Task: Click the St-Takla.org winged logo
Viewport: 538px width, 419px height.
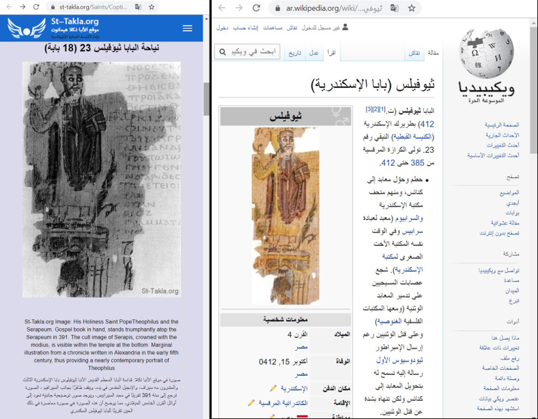Action: (x=27, y=28)
